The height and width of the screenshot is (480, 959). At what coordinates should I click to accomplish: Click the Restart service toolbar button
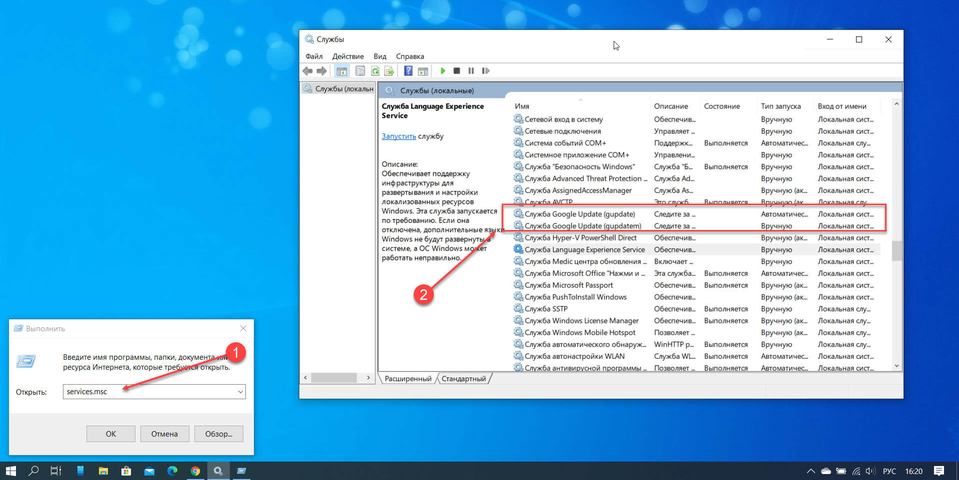click(x=485, y=71)
